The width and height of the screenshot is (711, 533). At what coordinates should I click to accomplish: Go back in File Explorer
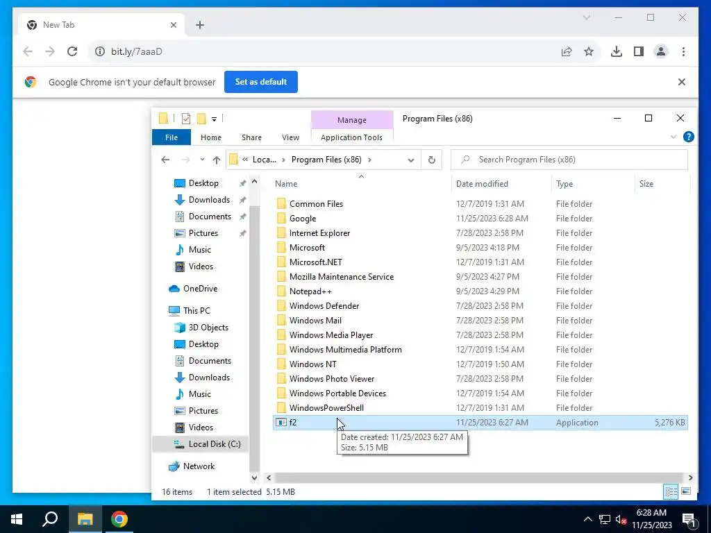pyautogui.click(x=165, y=160)
